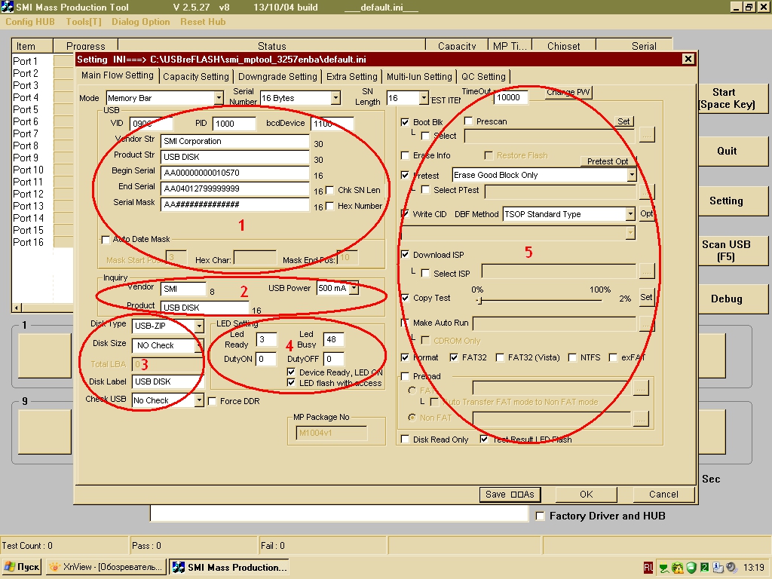Expand the USB Power 500 mA dropdown
This screenshot has height=579, width=772.
[354, 288]
